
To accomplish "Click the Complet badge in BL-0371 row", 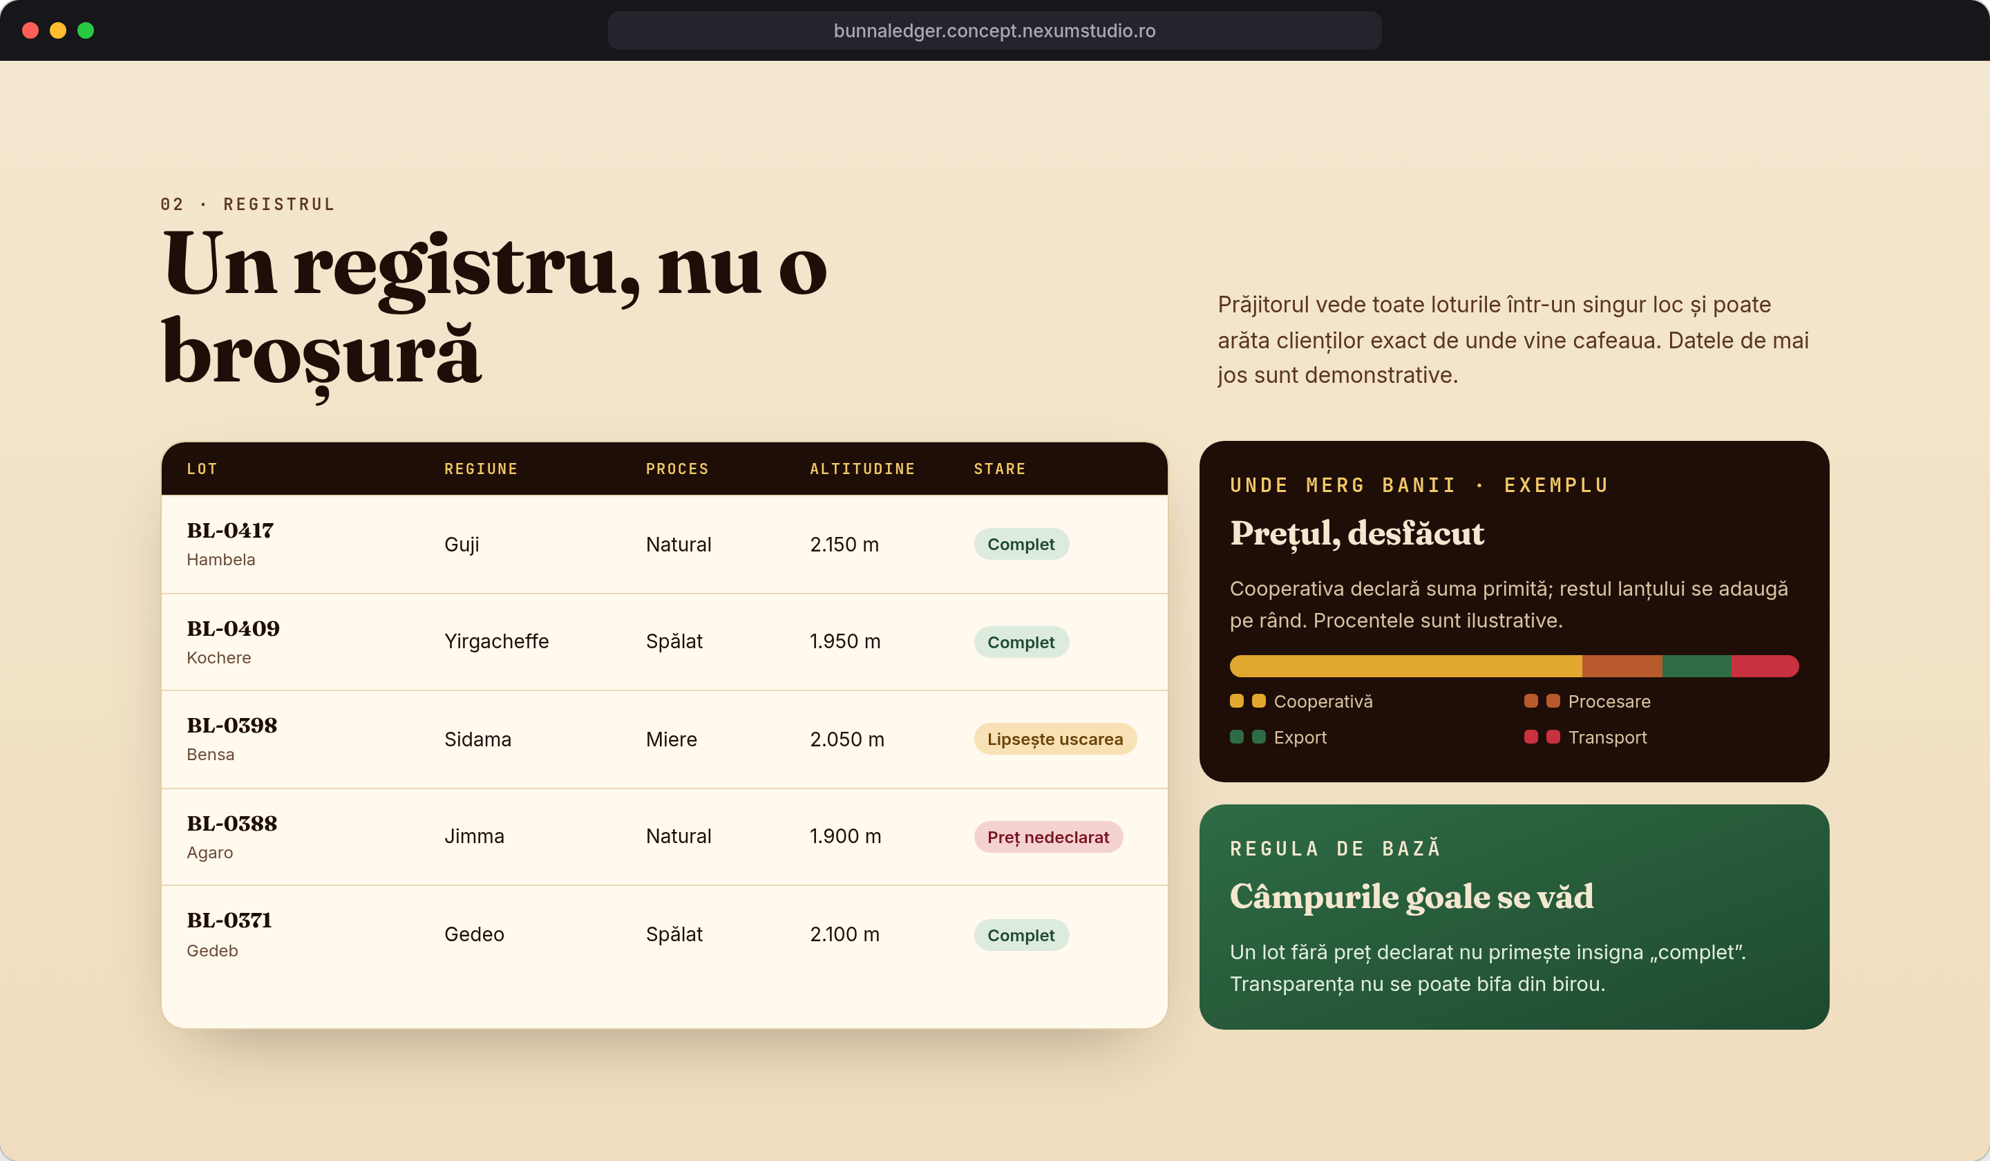I will click(x=1021, y=935).
